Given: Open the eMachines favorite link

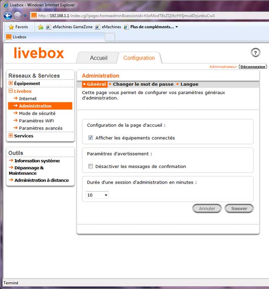Looking at the screenshot, I should click(108, 27).
